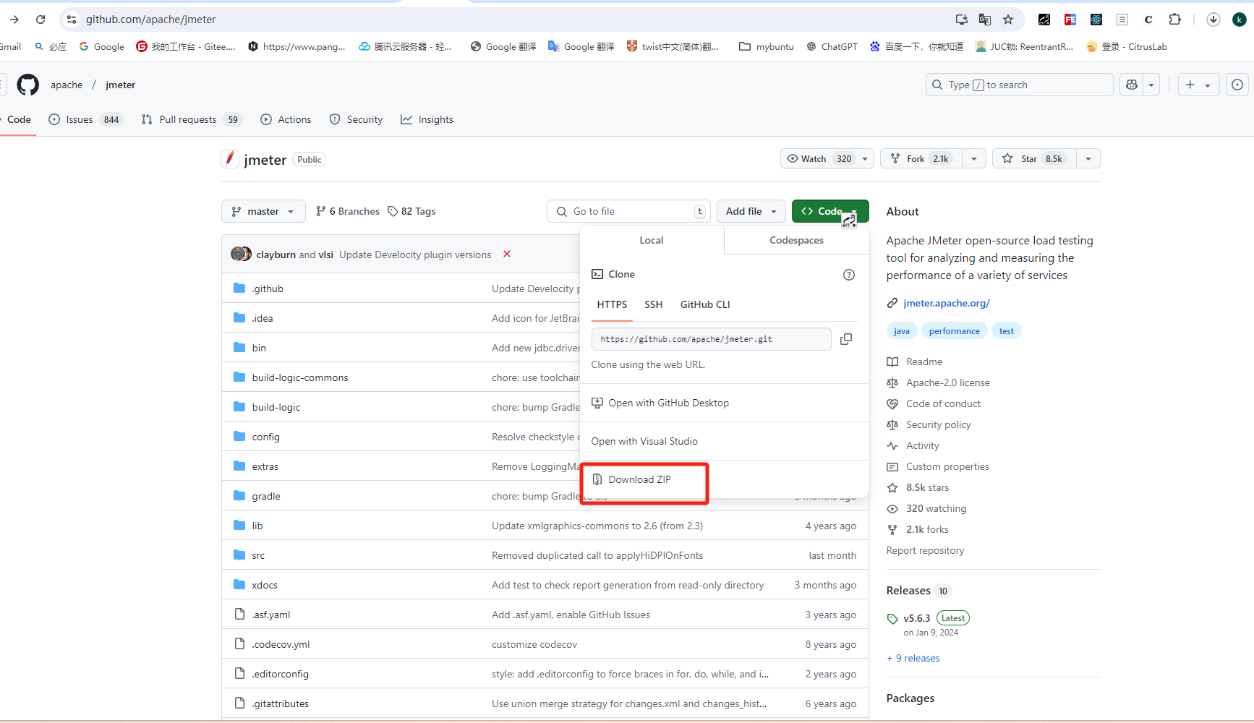Click the Star button for jmeter
This screenshot has width=1254, height=723.
pyautogui.click(x=1035, y=158)
